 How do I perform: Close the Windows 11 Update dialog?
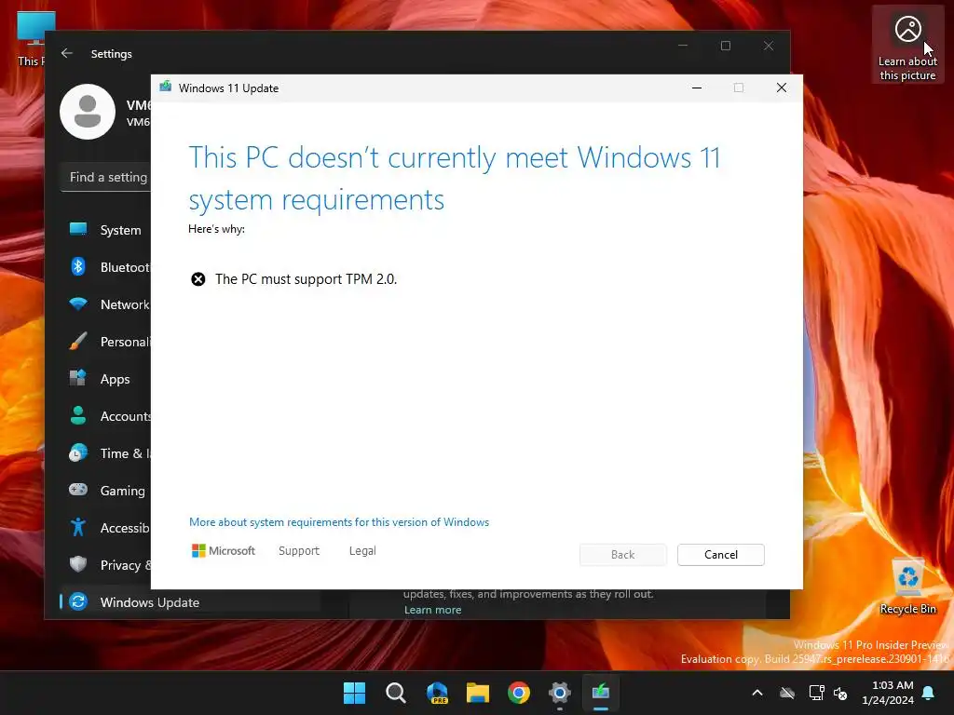tap(782, 88)
